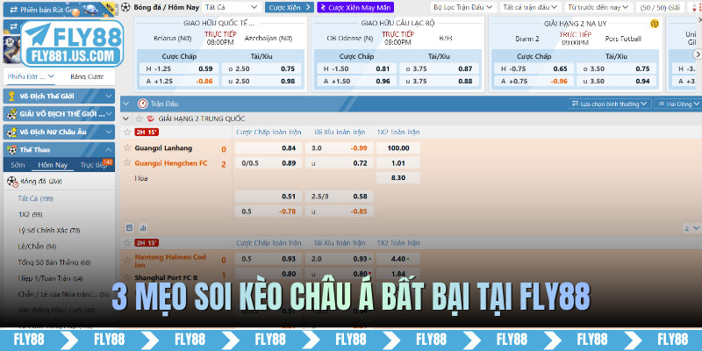Select Tất Cả (199) in the sidebar
702x351 pixels.
pyautogui.click(x=35, y=198)
